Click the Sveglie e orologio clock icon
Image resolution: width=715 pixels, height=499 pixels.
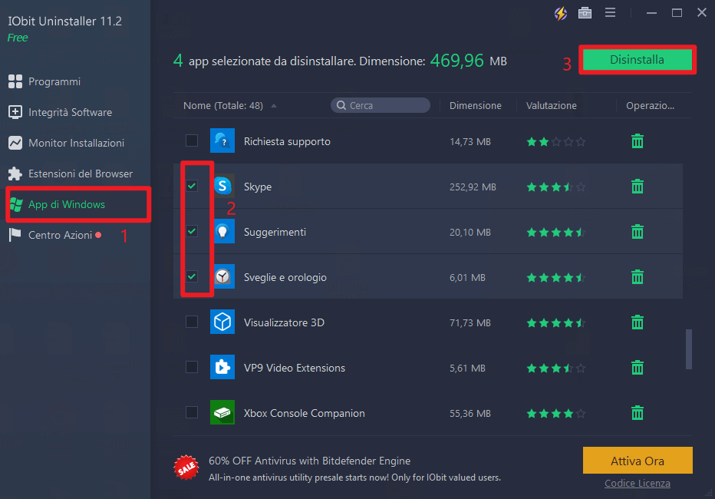[x=222, y=276]
